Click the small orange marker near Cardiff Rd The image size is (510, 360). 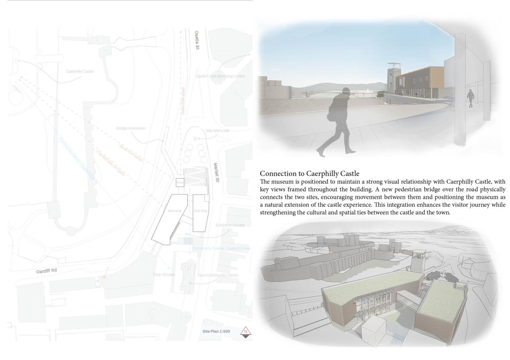click(104, 277)
